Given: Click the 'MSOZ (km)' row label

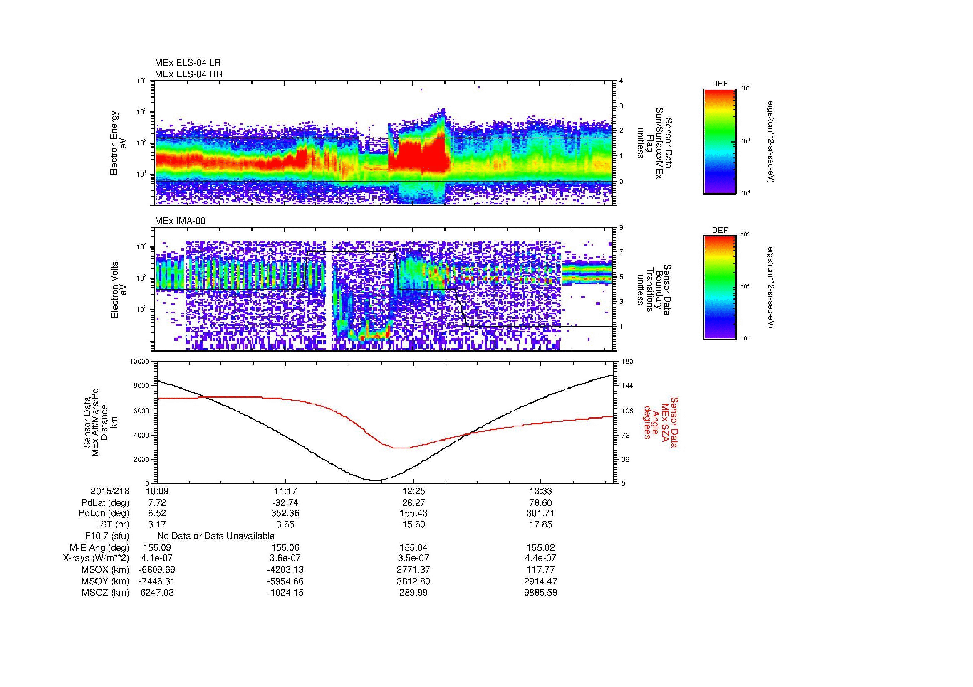Looking at the screenshot, I should pyautogui.click(x=105, y=593).
